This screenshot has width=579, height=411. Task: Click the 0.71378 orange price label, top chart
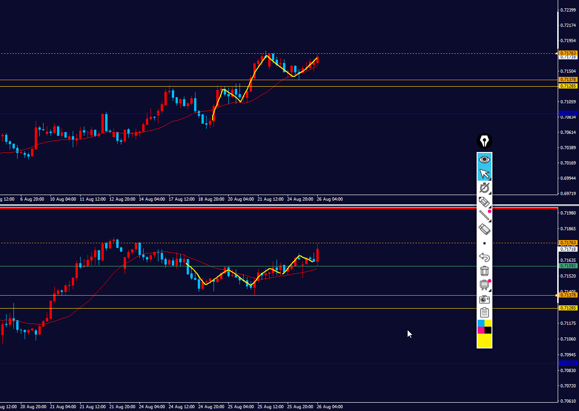pyautogui.click(x=568, y=80)
